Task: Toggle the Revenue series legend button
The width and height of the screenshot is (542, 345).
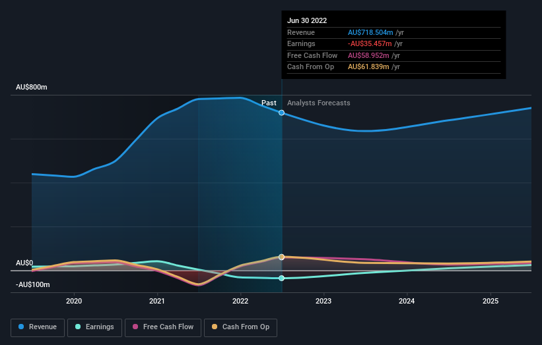Action: [x=38, y=327]
